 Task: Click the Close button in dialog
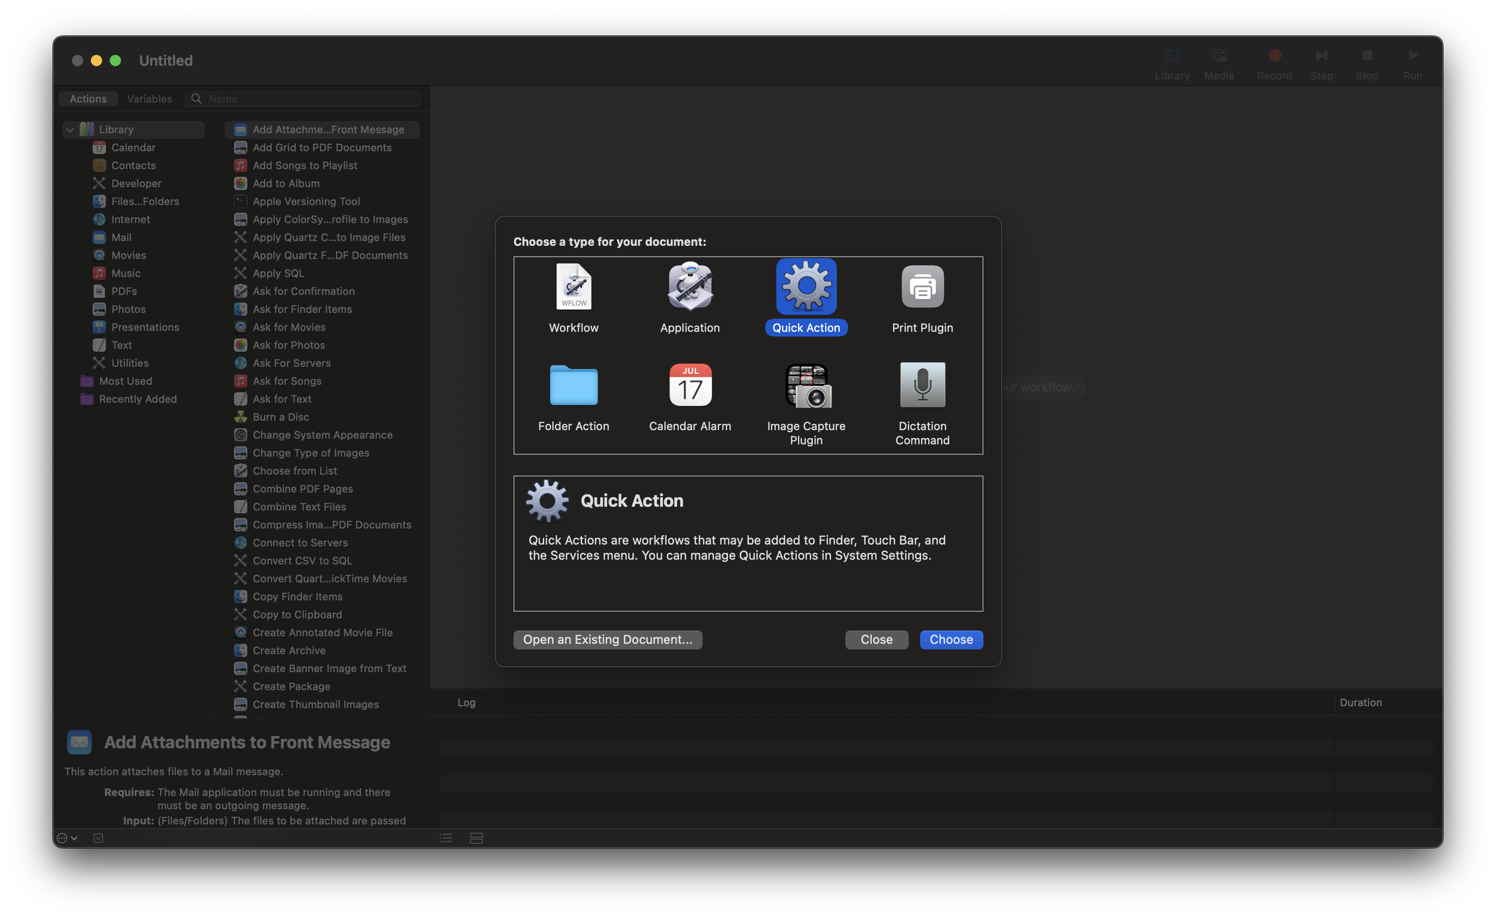(x=876, y=639)
